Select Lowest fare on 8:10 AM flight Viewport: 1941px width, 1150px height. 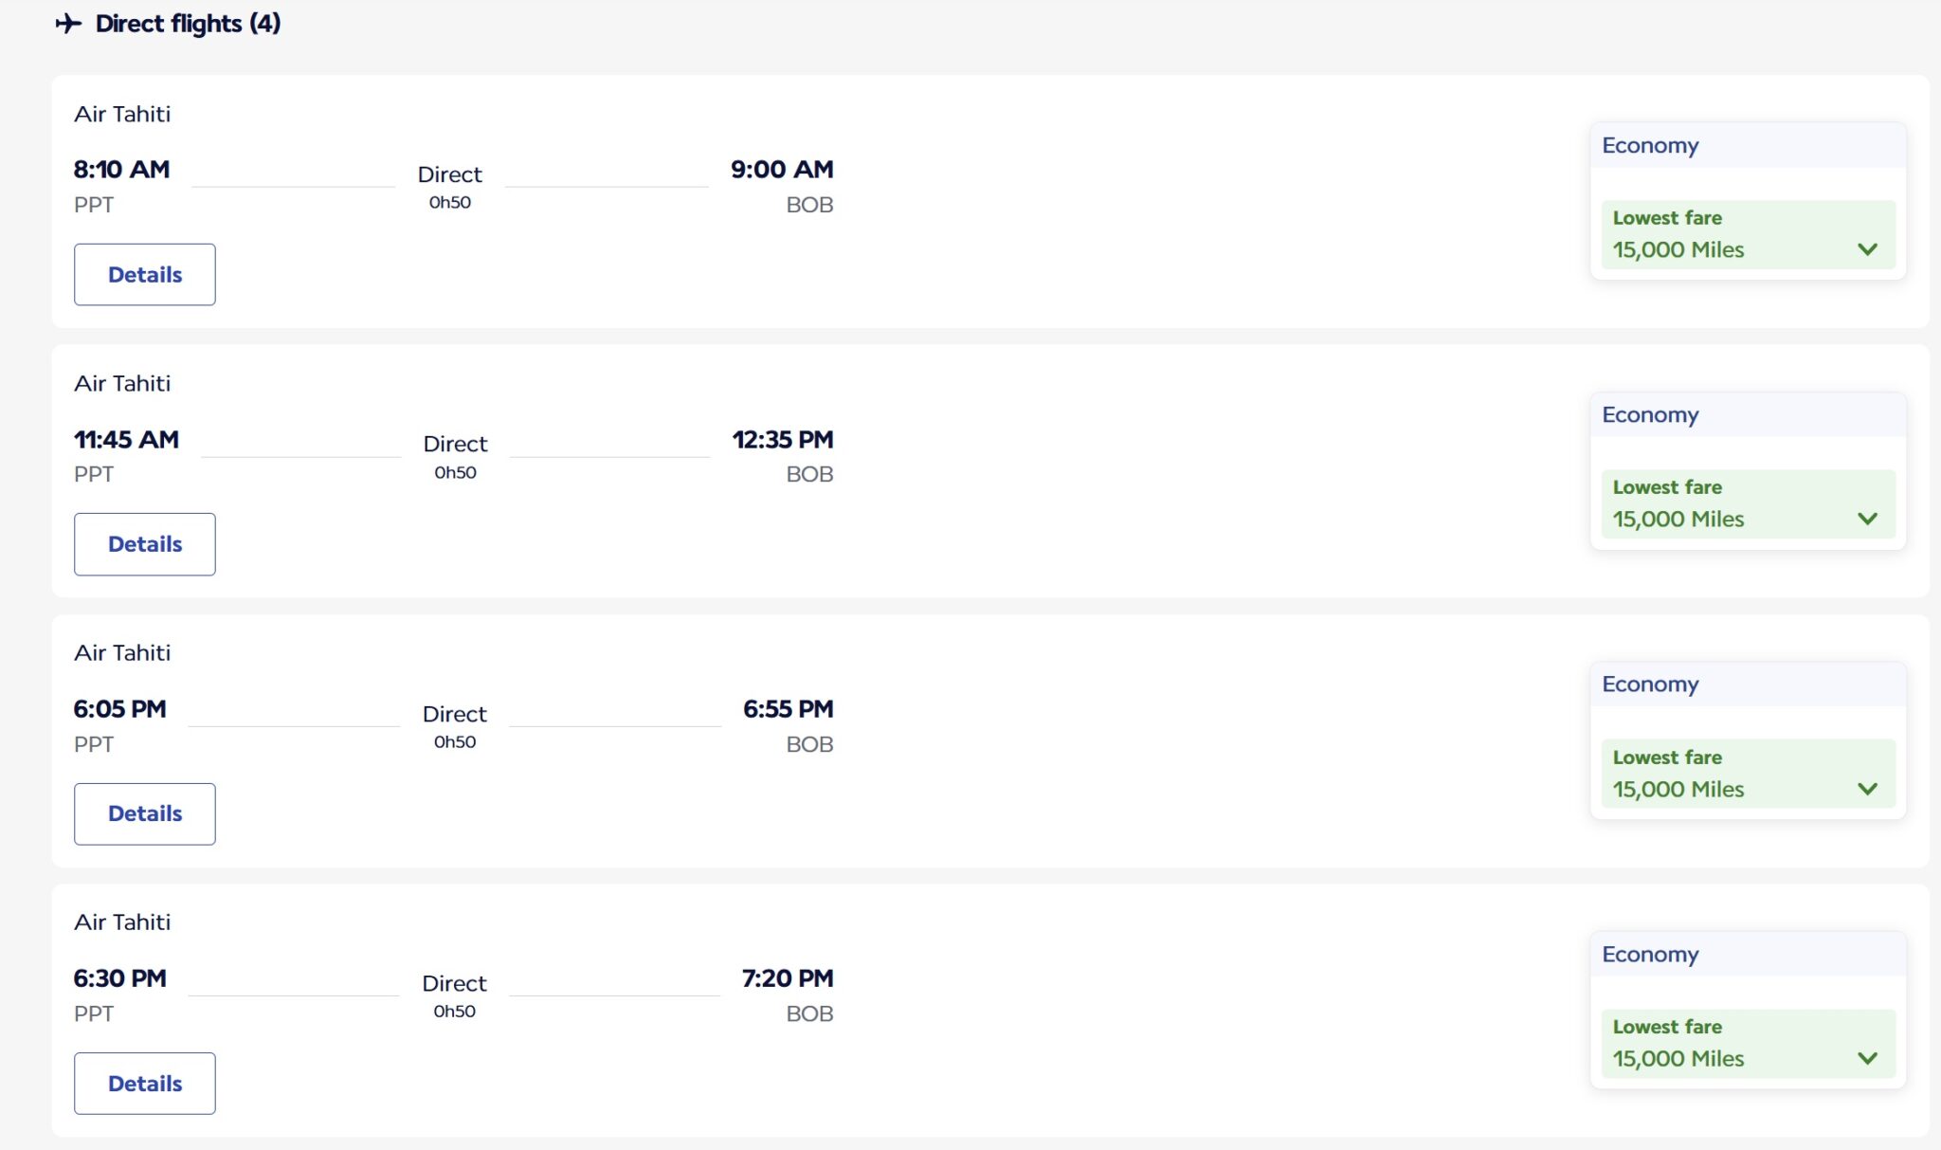click(1748, 234)
